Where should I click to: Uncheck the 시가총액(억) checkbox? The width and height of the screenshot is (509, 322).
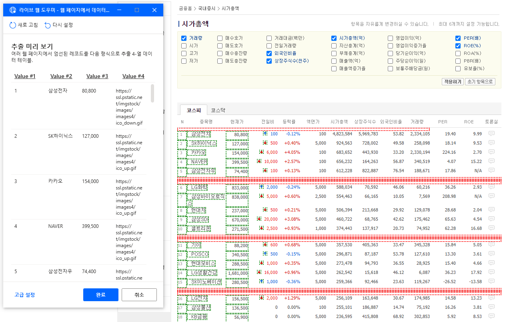click(x=334, y=38)
